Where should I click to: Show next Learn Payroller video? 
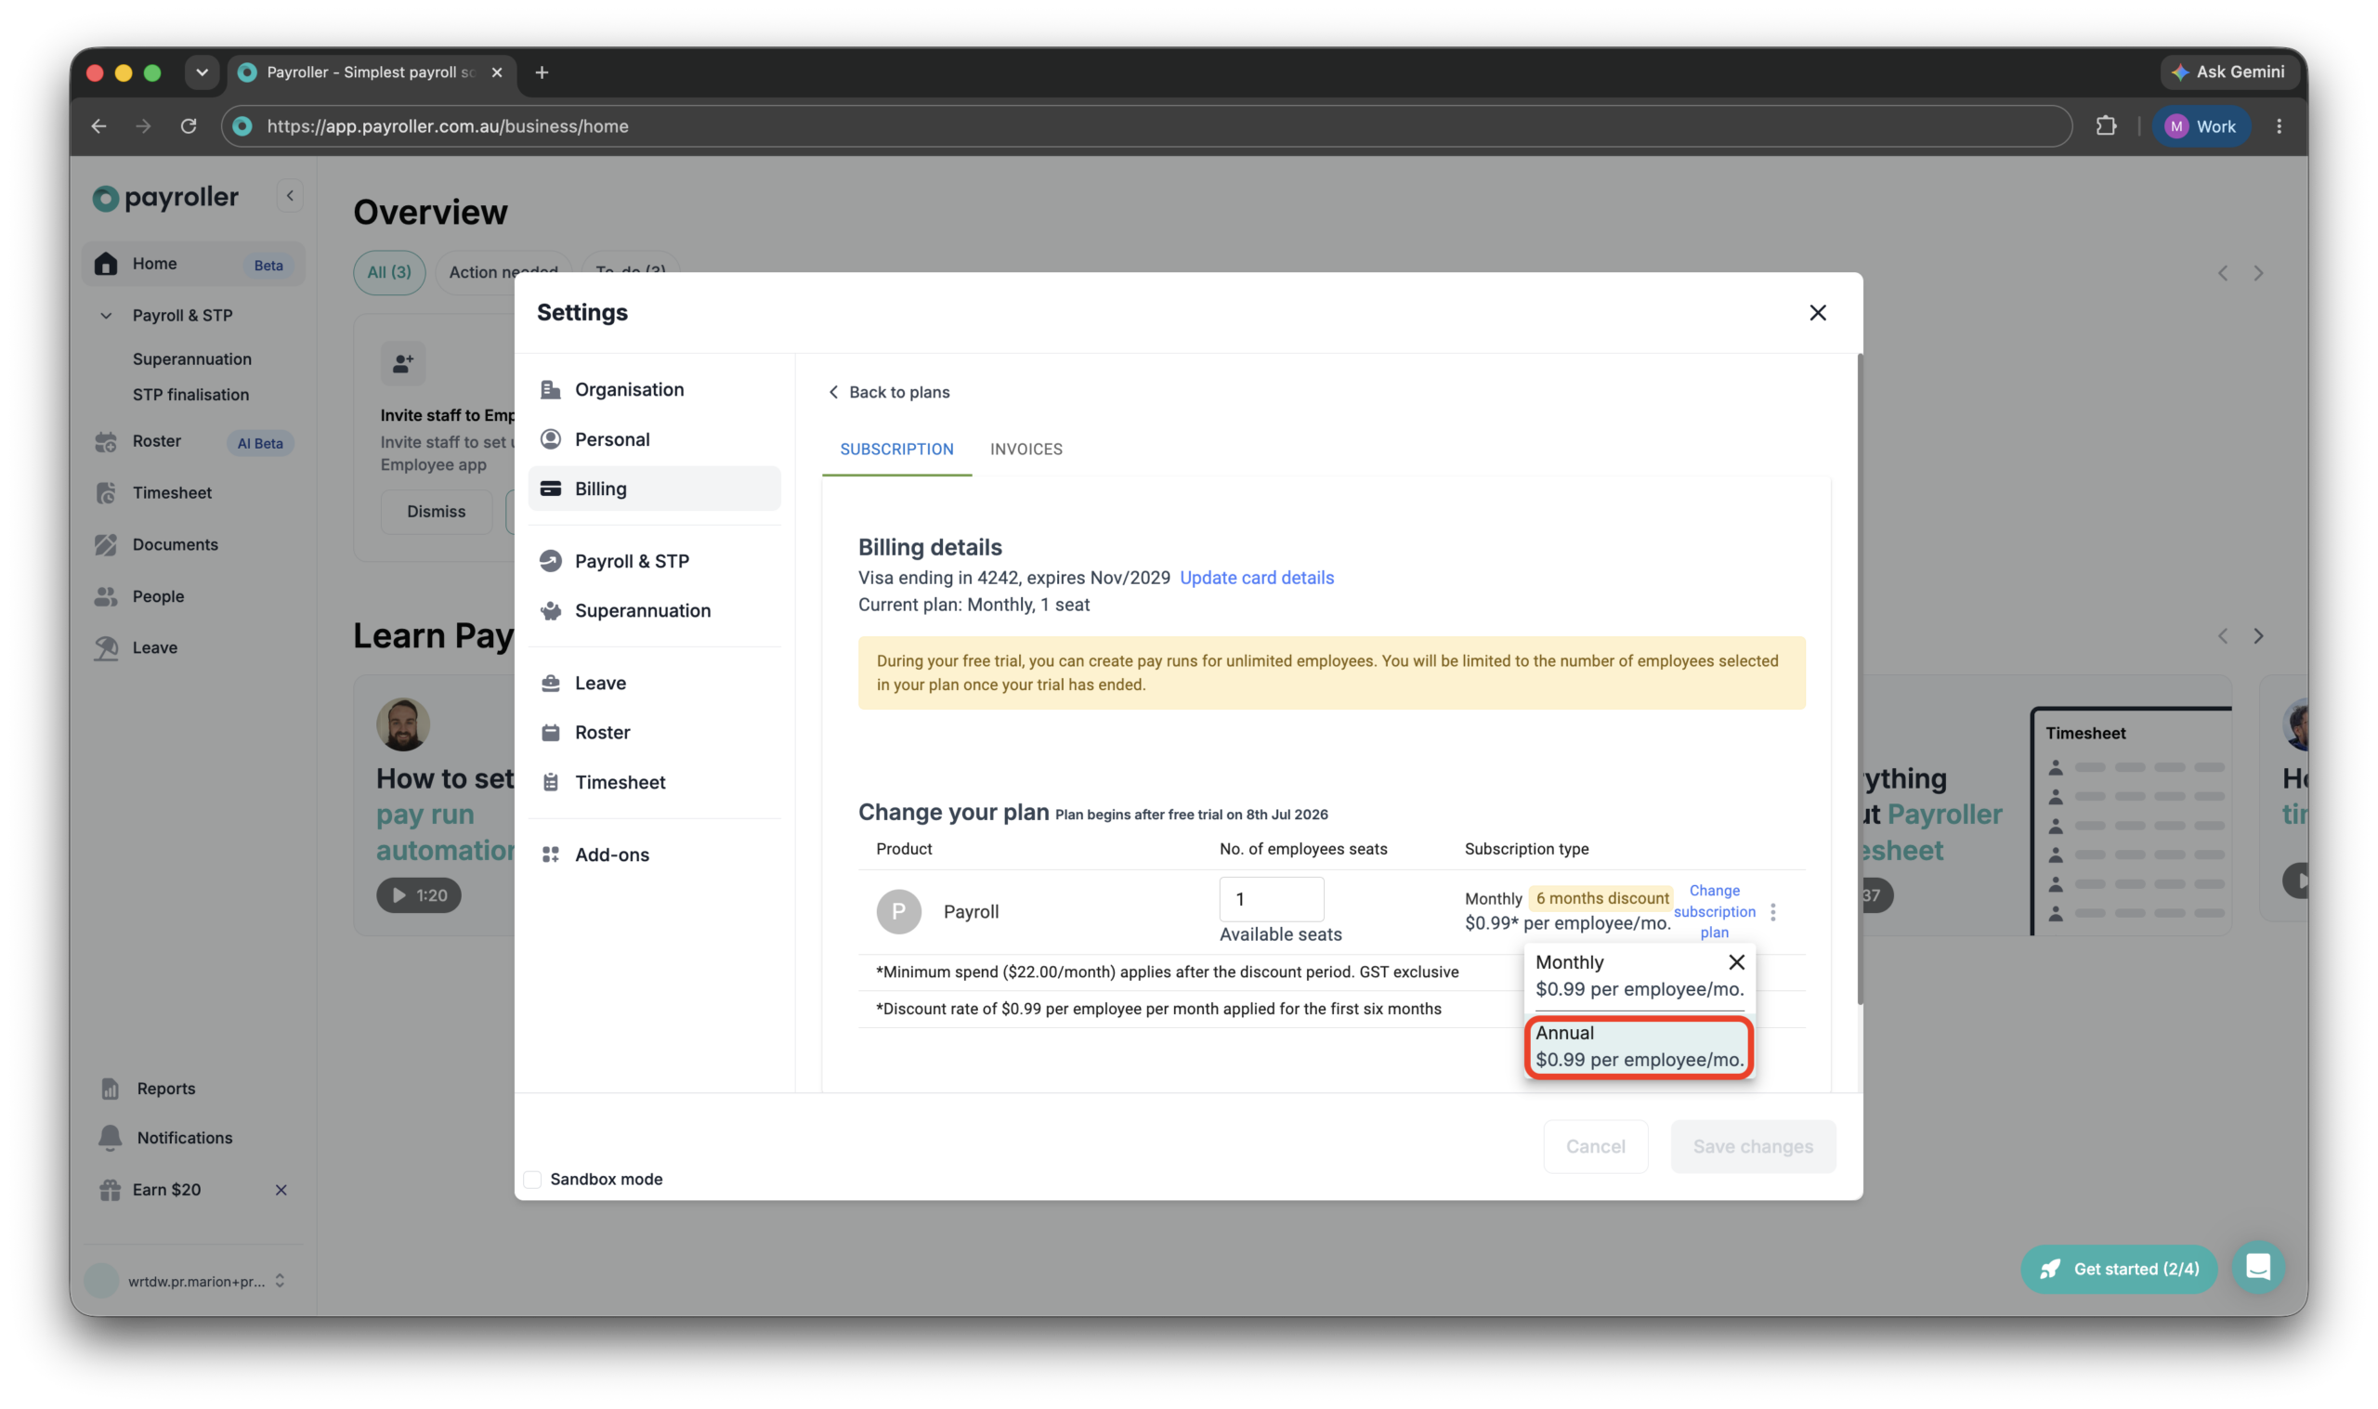(2256, 635)
